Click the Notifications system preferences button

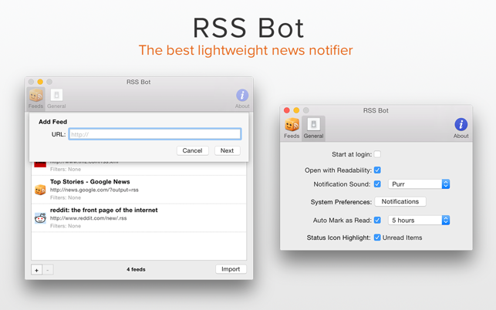(x=400, y=202)
